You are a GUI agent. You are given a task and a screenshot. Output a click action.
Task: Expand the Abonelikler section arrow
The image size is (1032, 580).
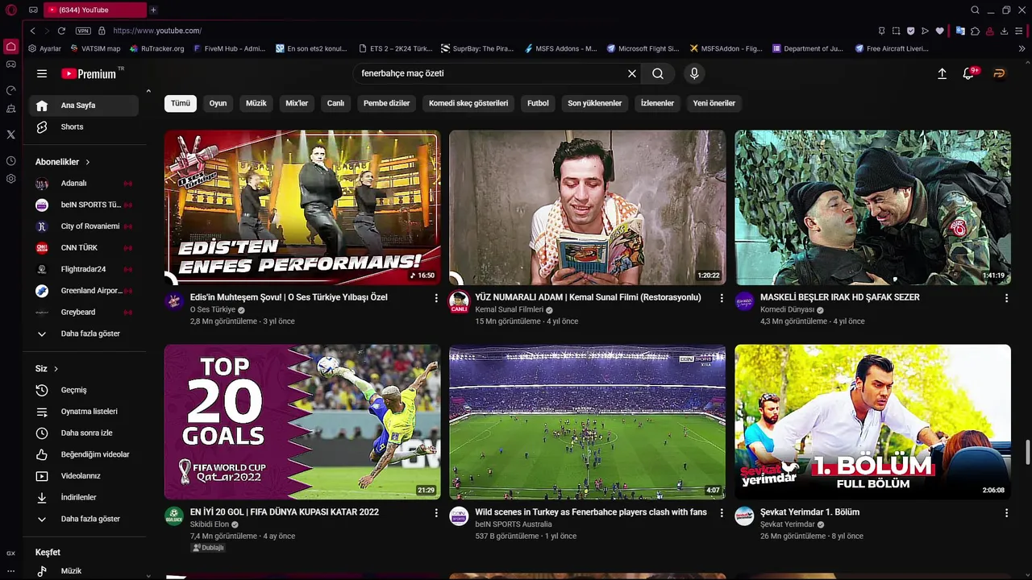point(87,162)
